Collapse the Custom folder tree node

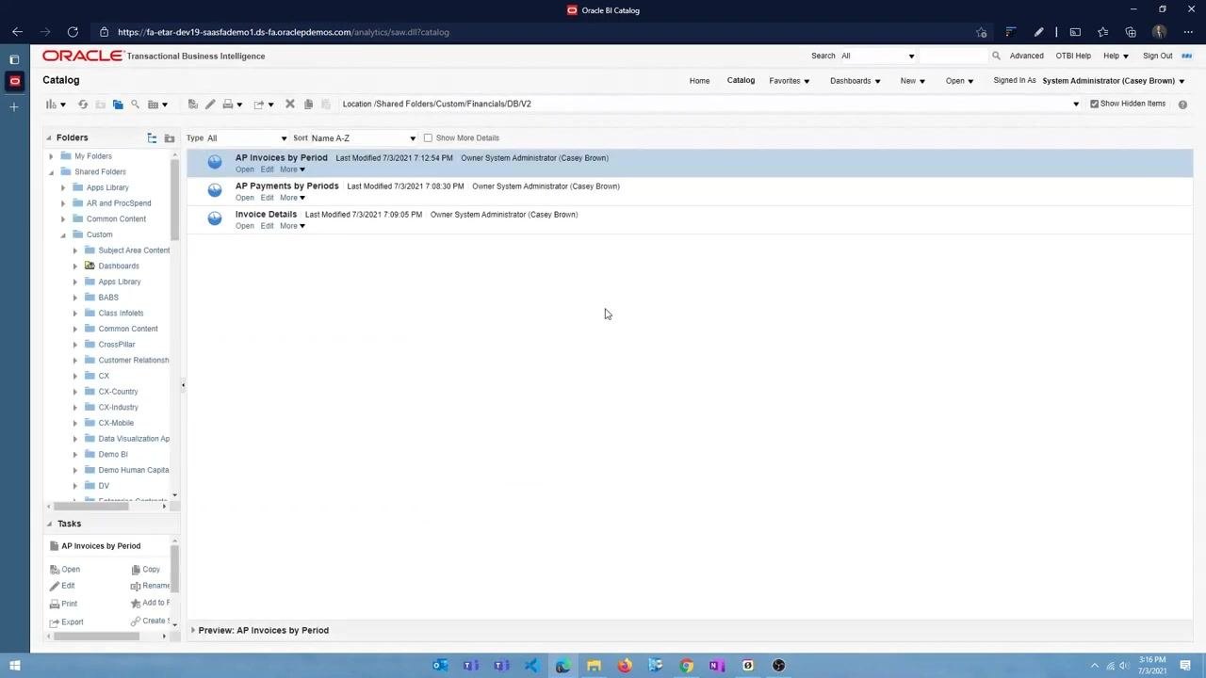63,234
